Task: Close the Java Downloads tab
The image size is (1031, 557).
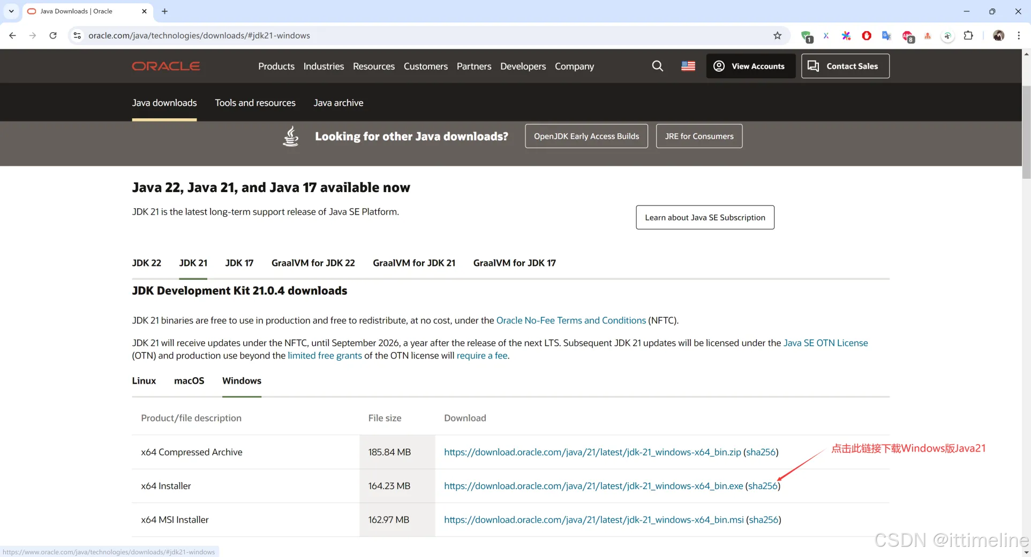Action: [x=144, y=11]
